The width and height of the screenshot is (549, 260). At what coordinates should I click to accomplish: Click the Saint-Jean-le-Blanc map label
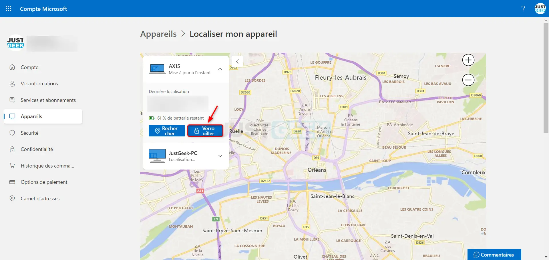pos(332,196)
